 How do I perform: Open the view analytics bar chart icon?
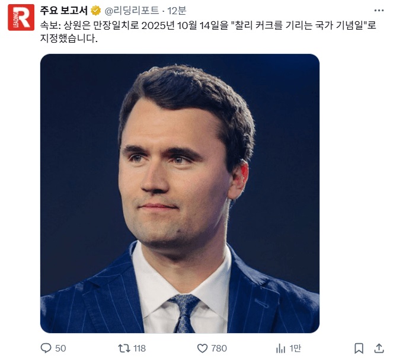281,348
